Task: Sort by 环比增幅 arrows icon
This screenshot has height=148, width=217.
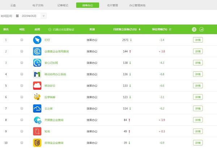Action: [170, 30]
